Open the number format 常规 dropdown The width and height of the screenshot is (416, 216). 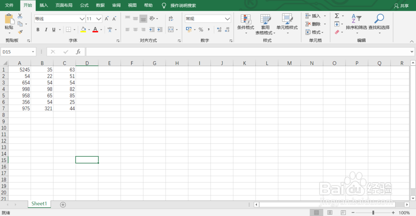pyautogui.click(x=228, y=19)
